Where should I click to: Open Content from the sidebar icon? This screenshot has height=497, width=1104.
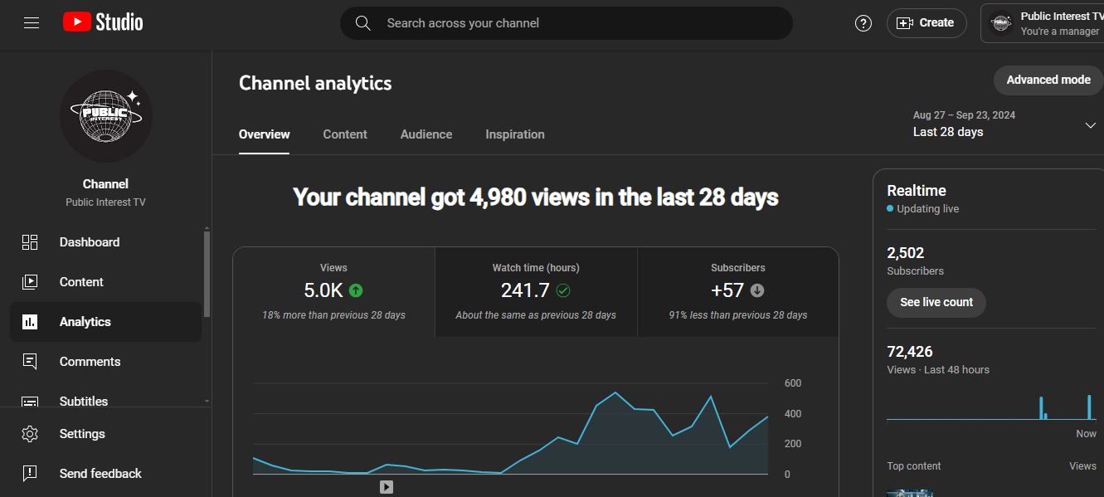tap(30, 282)
